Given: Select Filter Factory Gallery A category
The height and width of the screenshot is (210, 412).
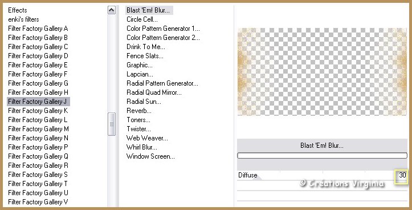Looking at the screenshot, I should point(38,29).
